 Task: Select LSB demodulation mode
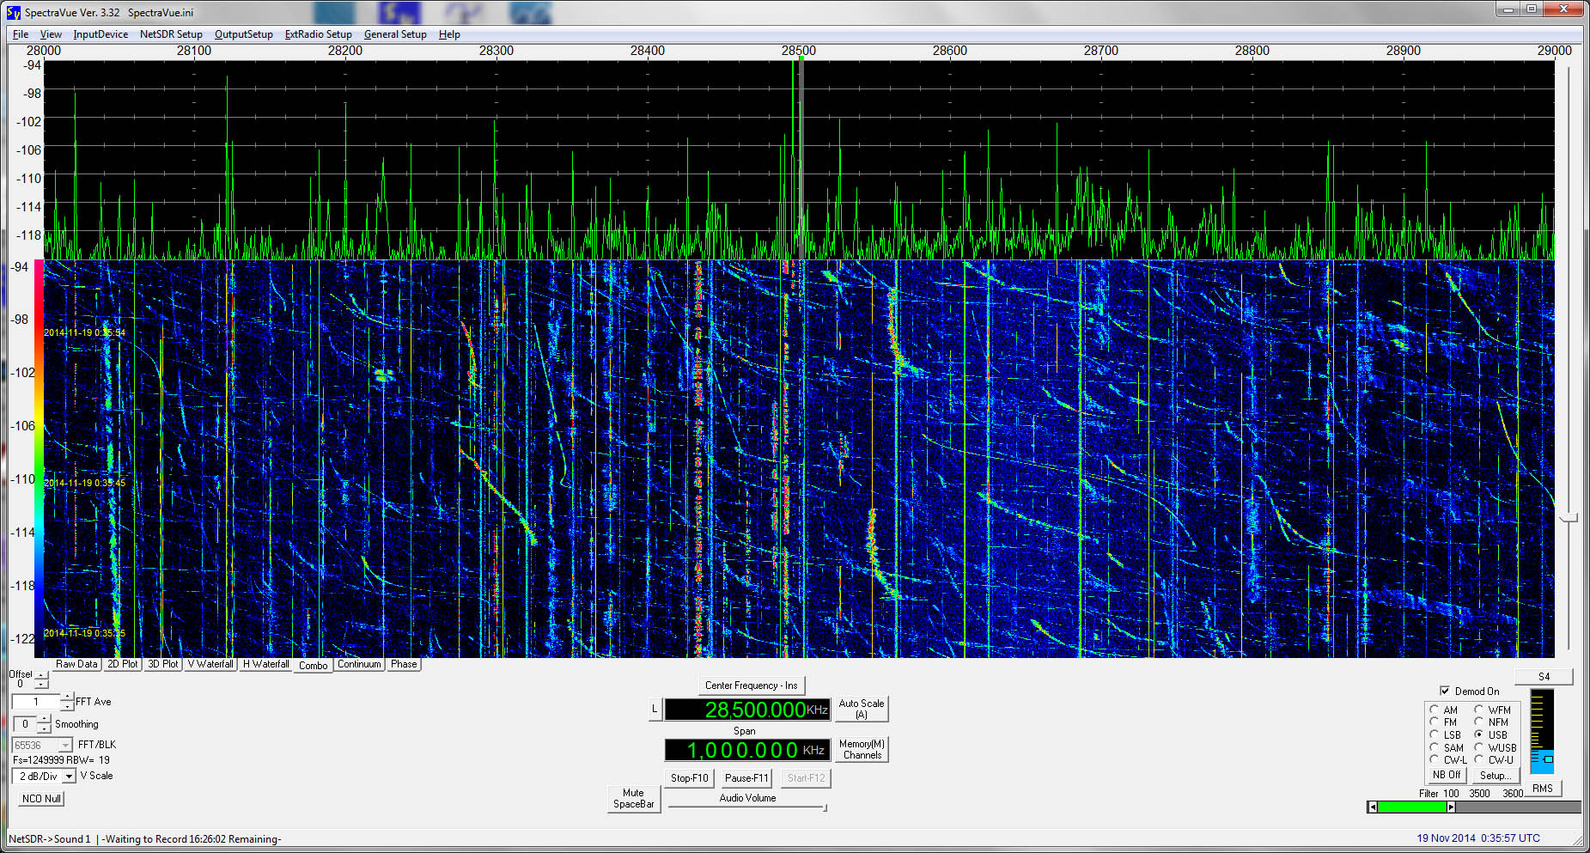point(1434,734)
